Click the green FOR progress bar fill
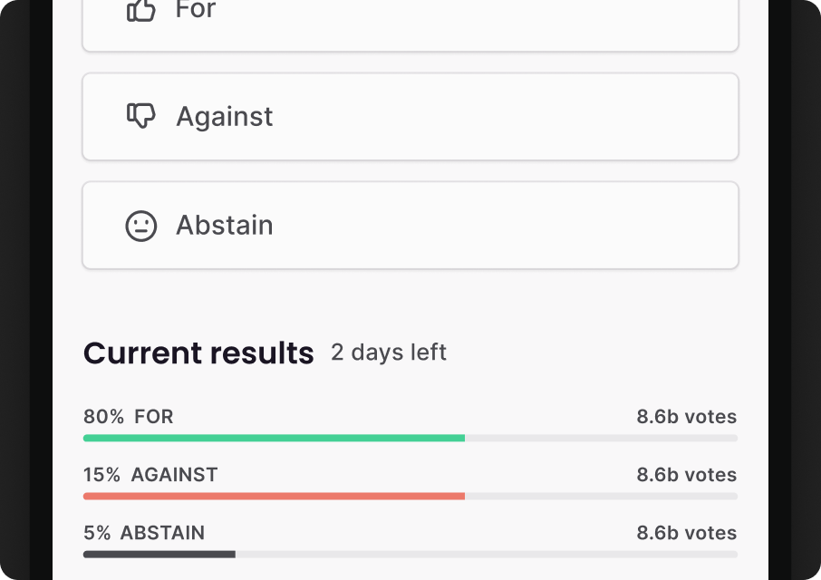821x580 pixels. click(x=274, y=438)
